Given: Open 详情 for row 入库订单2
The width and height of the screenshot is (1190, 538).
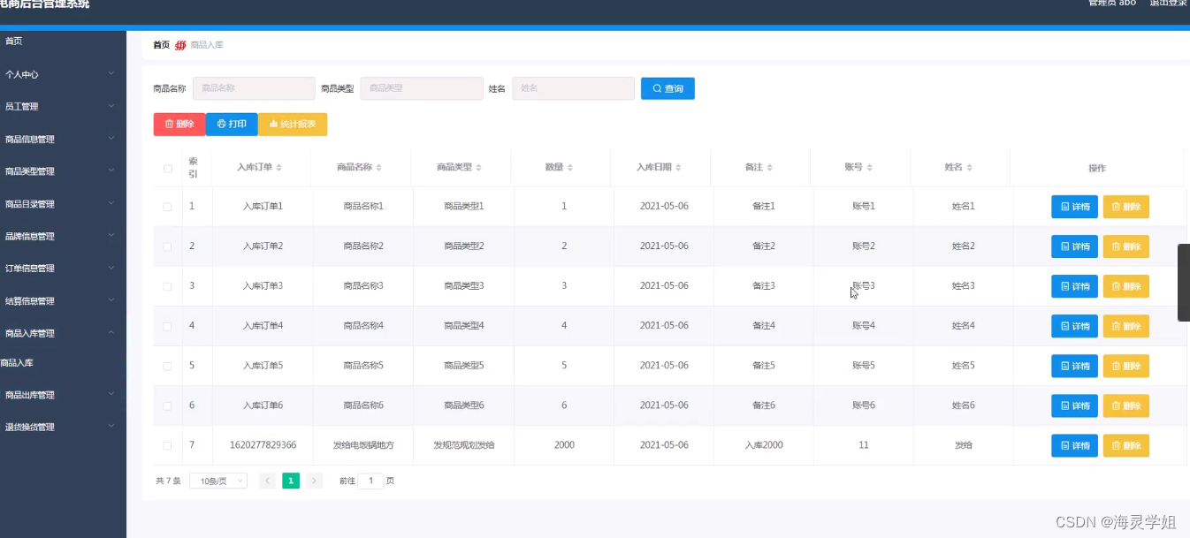Looking at the screenshot, I should pyautogui.click(x=1074, y=246).
